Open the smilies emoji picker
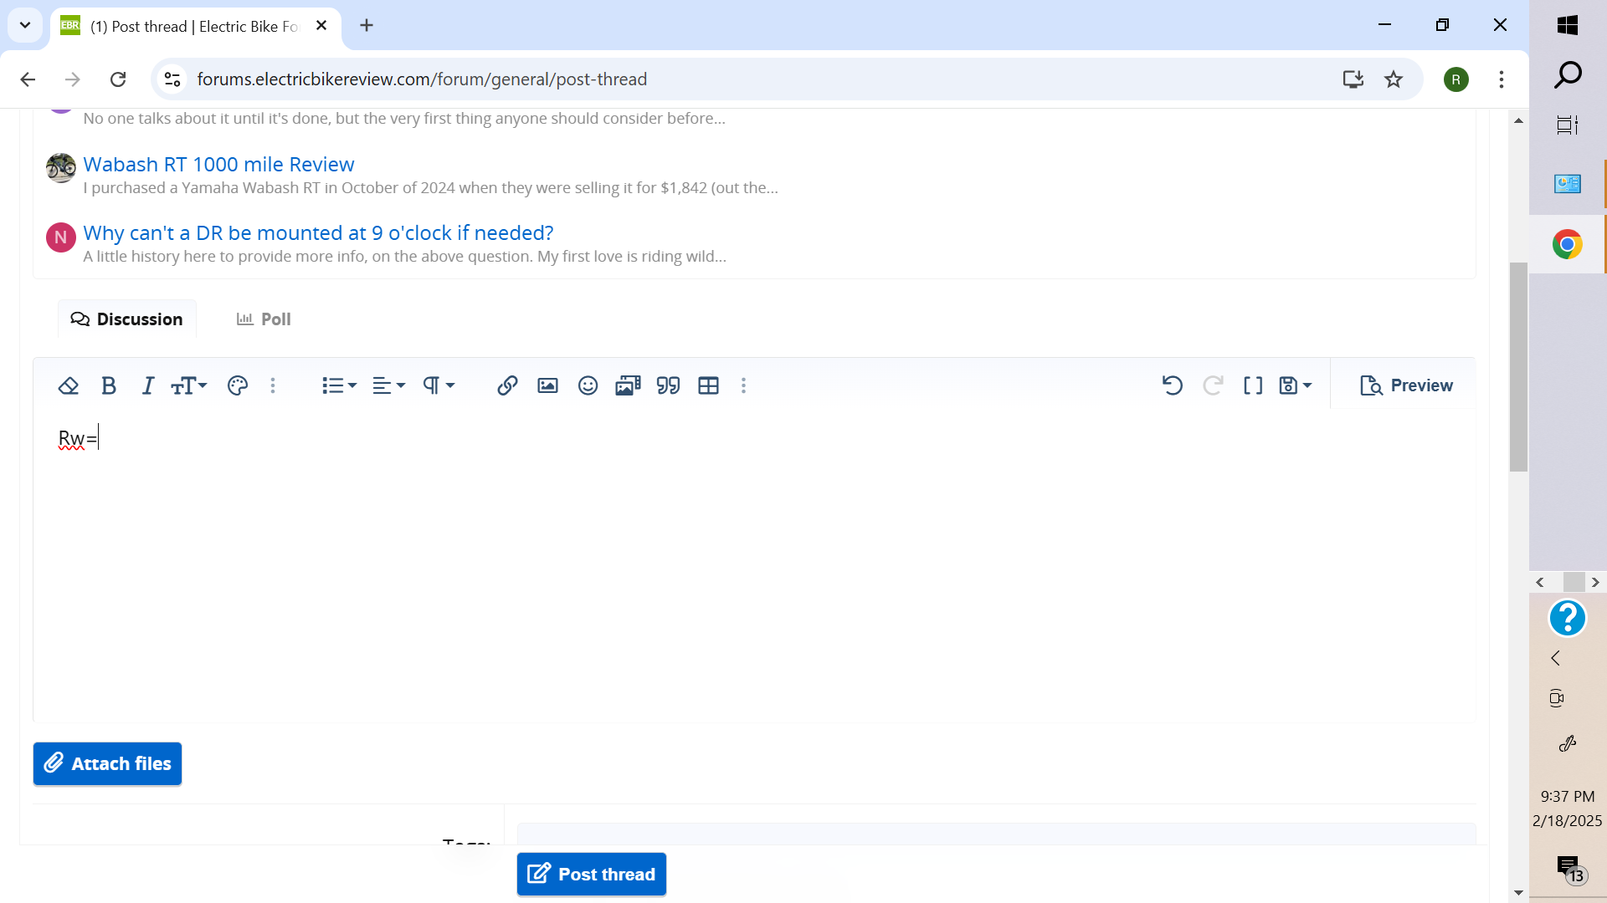This screenshot has width=1607, height=903. tap(588, 385)
